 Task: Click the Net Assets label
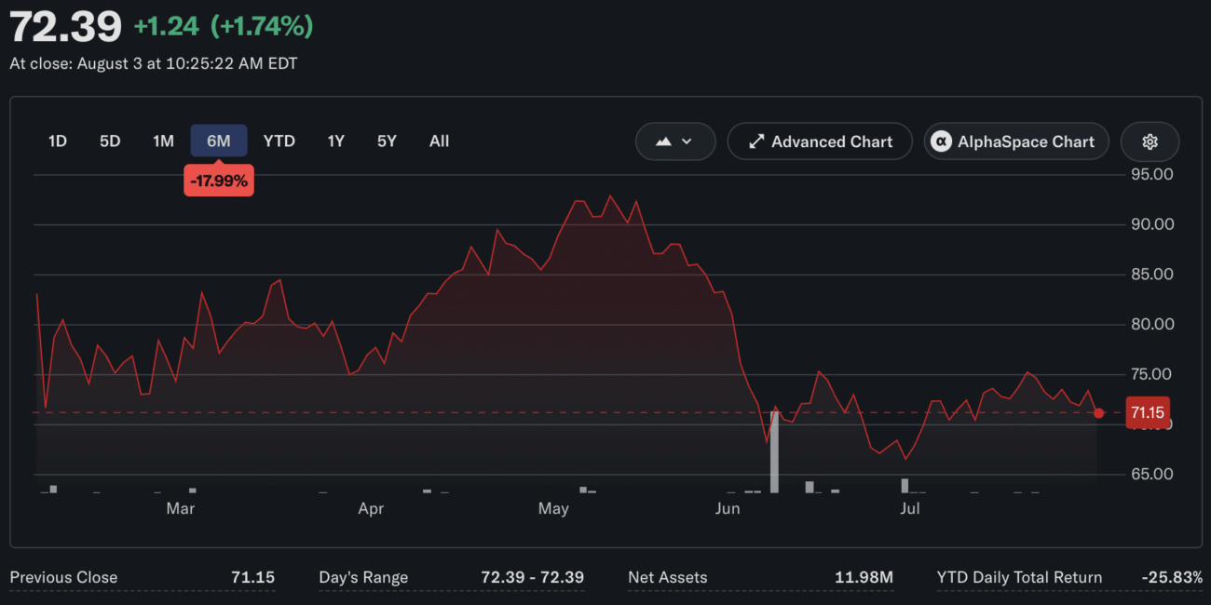(668, 577)
